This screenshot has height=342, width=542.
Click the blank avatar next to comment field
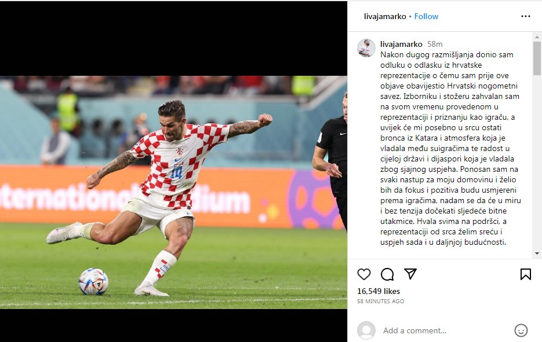366,330
